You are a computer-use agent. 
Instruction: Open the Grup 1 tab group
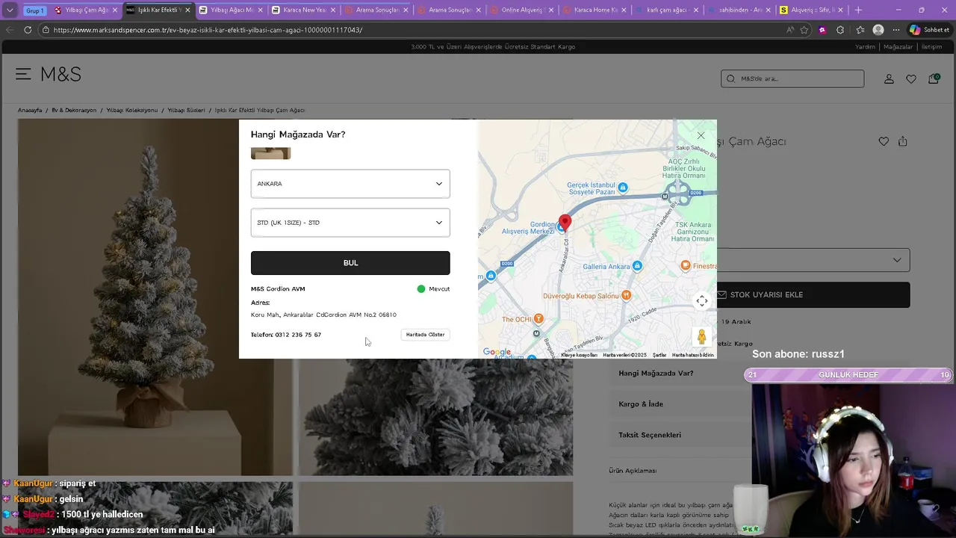[34, 10]
